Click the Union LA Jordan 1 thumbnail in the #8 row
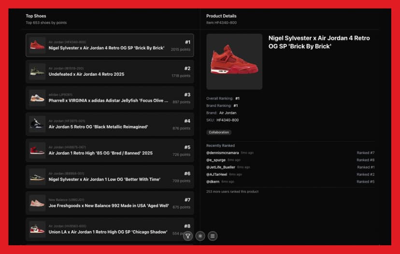This screenshot has height=254, width=400. (37, 229)
